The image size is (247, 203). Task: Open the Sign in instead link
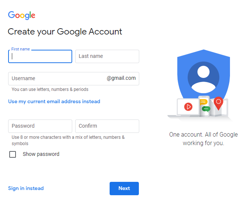(26, 188)
